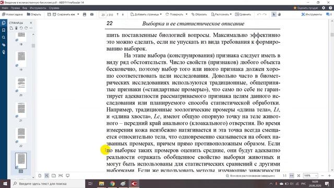Open the Правка menu

[x=15, y=8]
